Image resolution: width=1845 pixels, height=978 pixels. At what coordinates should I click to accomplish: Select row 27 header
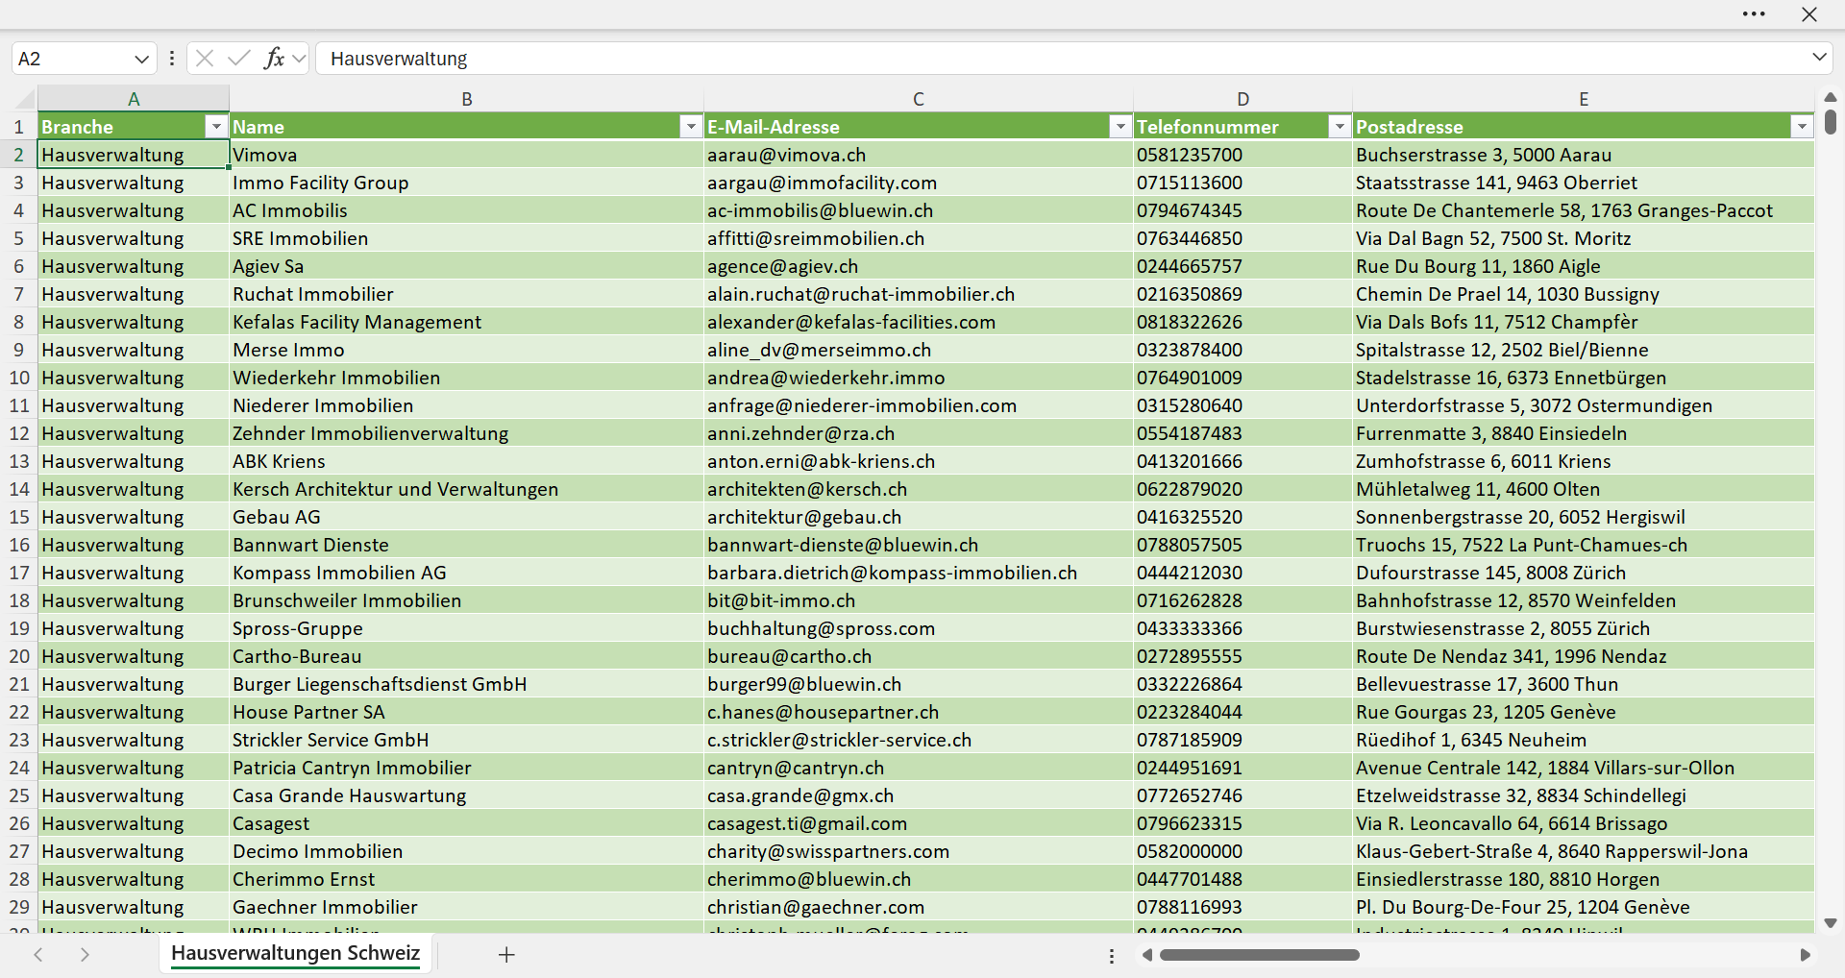18,851
